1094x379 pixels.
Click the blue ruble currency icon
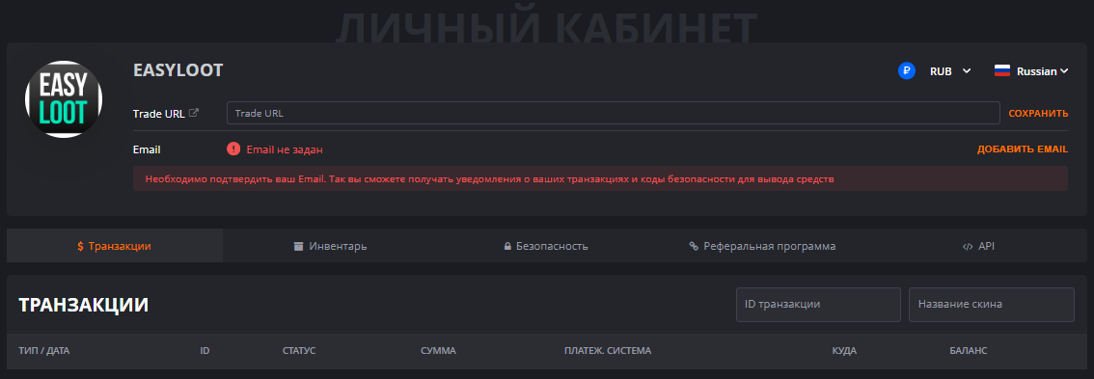906,71
